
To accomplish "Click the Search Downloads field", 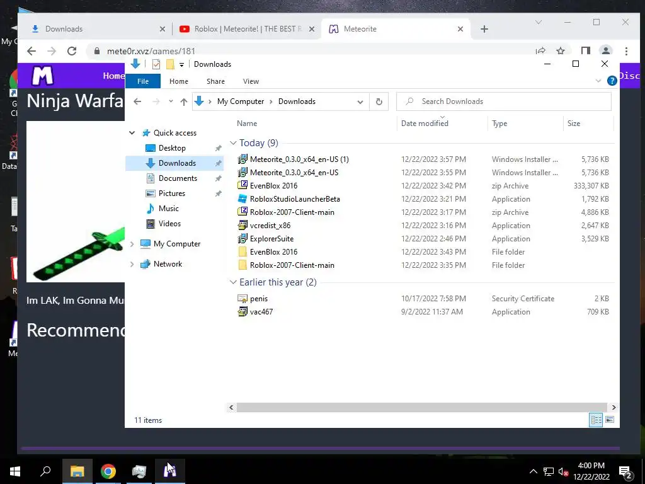I will tap(503, 101).
